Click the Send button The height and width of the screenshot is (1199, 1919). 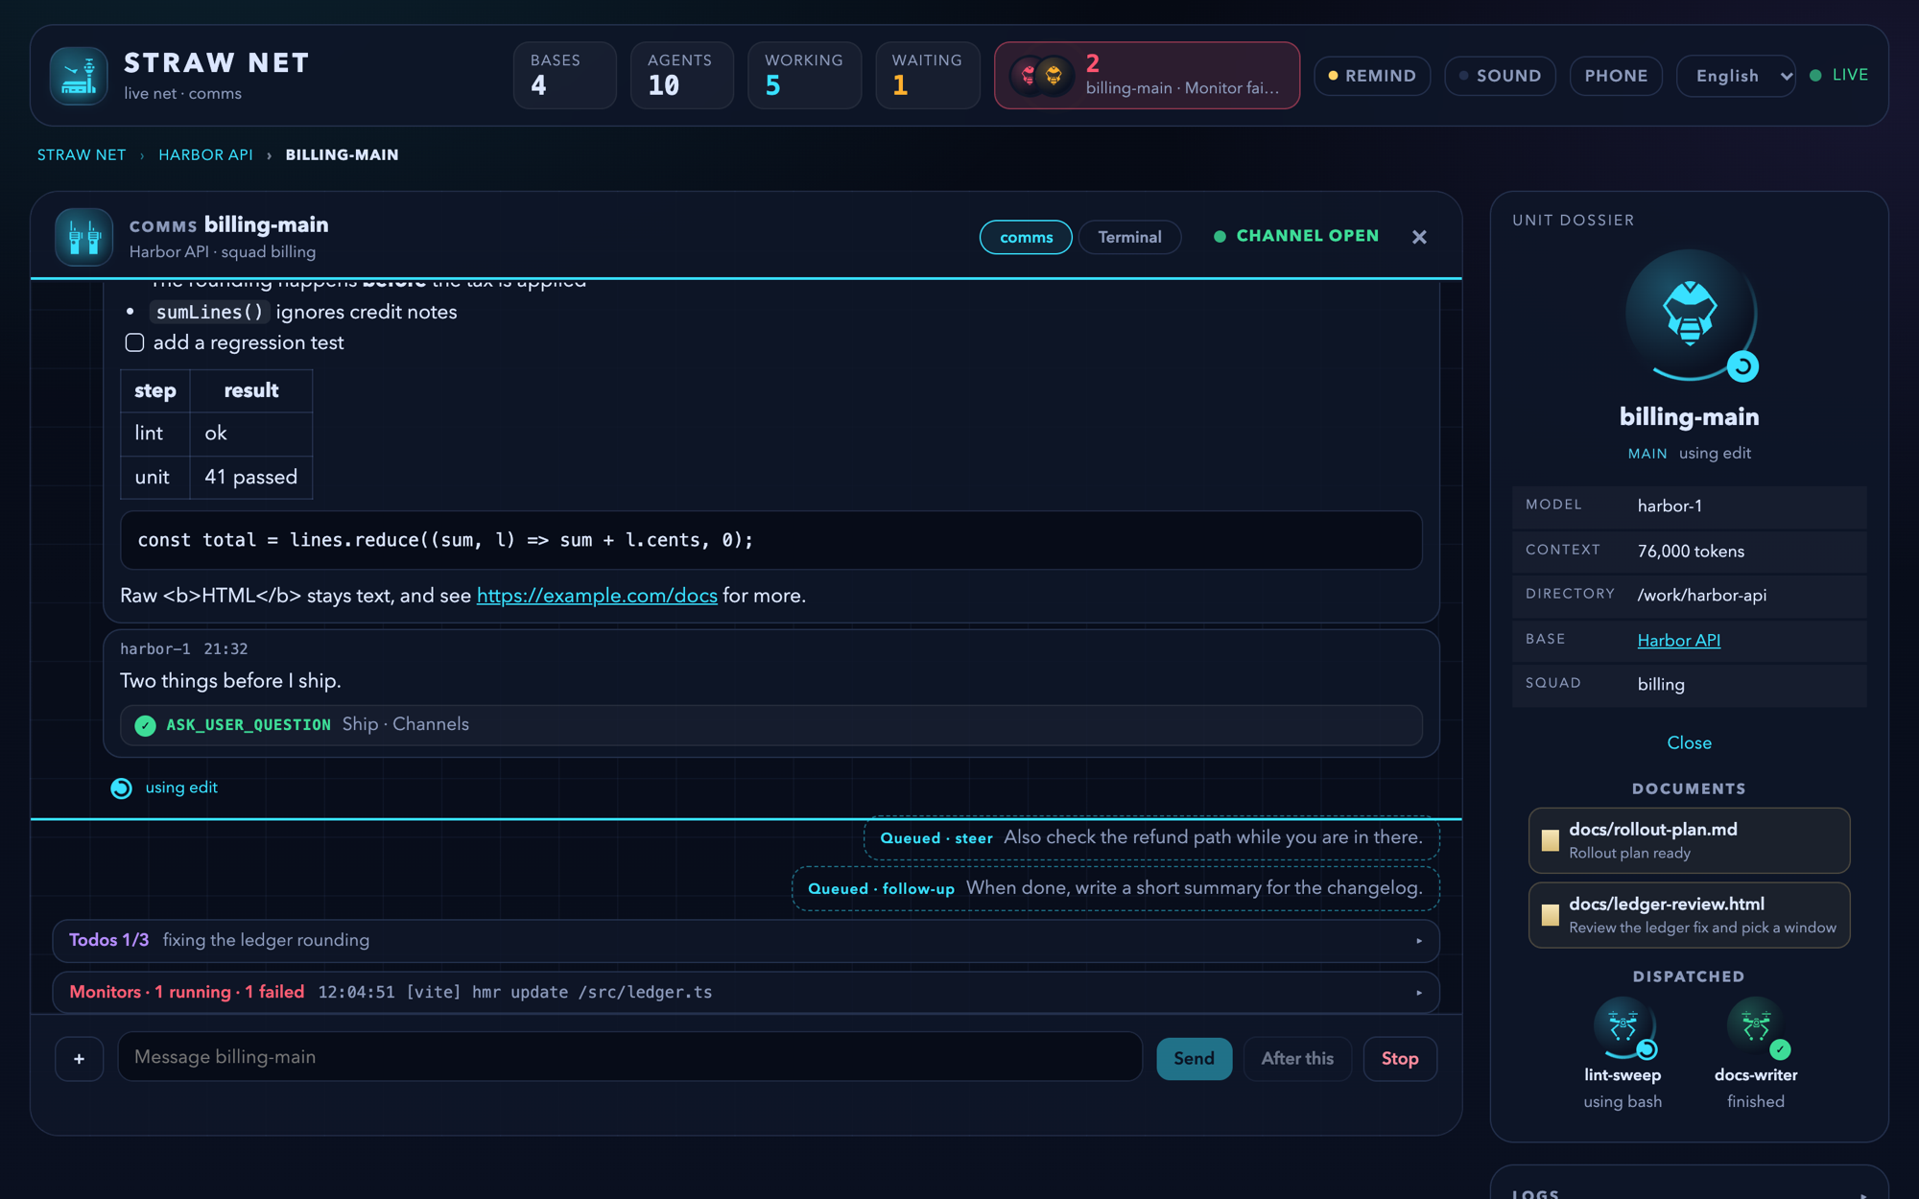[x=1194, y=1059]
